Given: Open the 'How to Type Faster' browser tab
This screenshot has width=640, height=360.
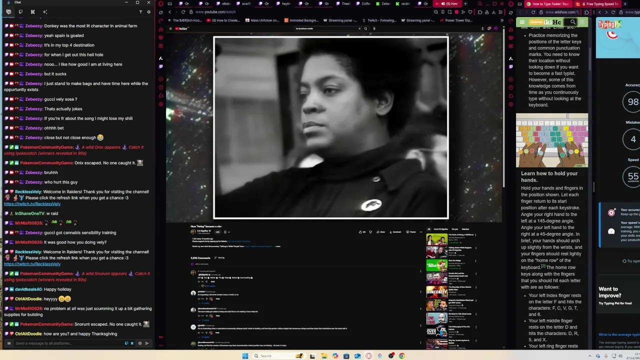Looking at the screenshot, I should coord(548,4).
